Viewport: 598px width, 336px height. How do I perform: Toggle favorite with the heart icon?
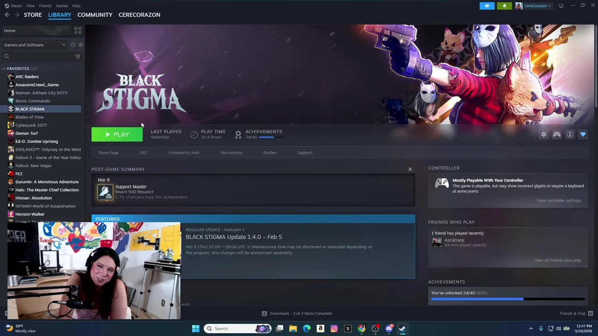pyautogui.click(x=583, y=134)
